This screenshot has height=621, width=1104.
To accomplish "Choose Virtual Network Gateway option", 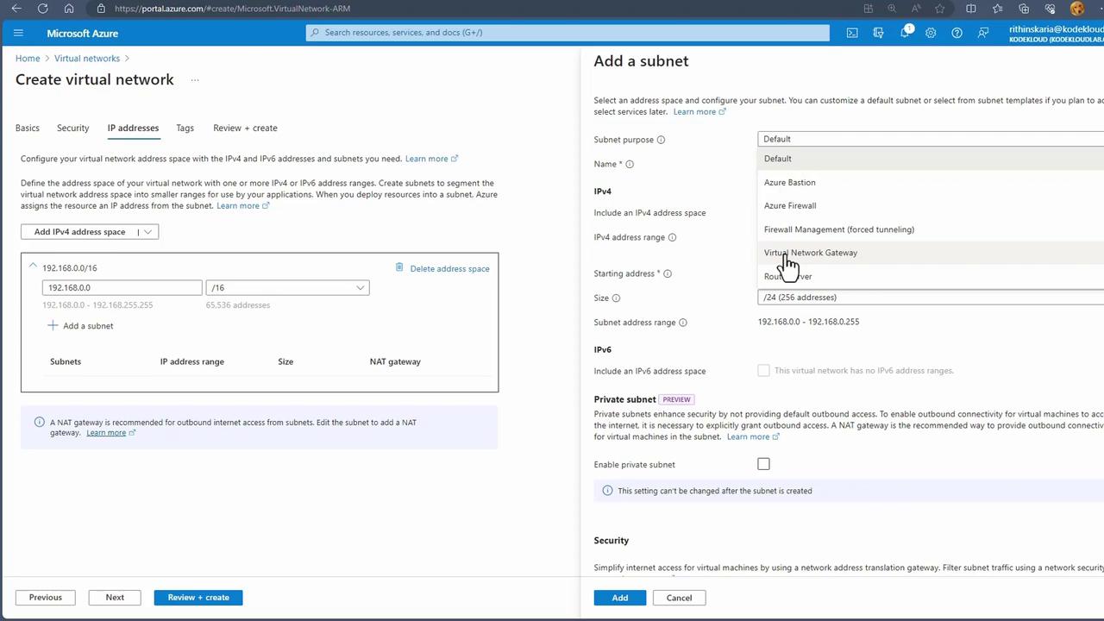I will 931,253.
